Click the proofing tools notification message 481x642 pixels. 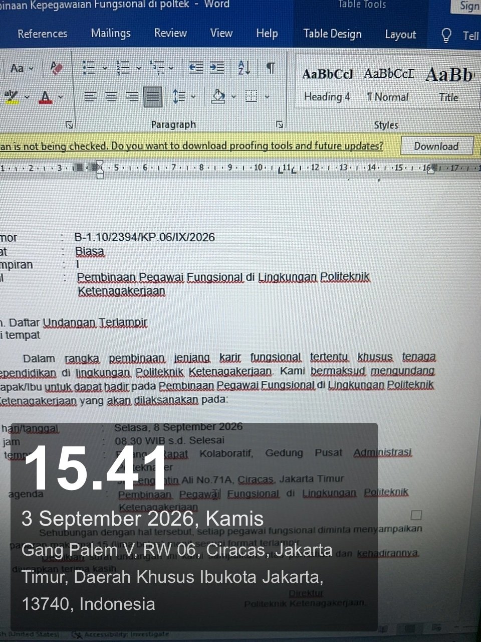[x=191, y=146]
